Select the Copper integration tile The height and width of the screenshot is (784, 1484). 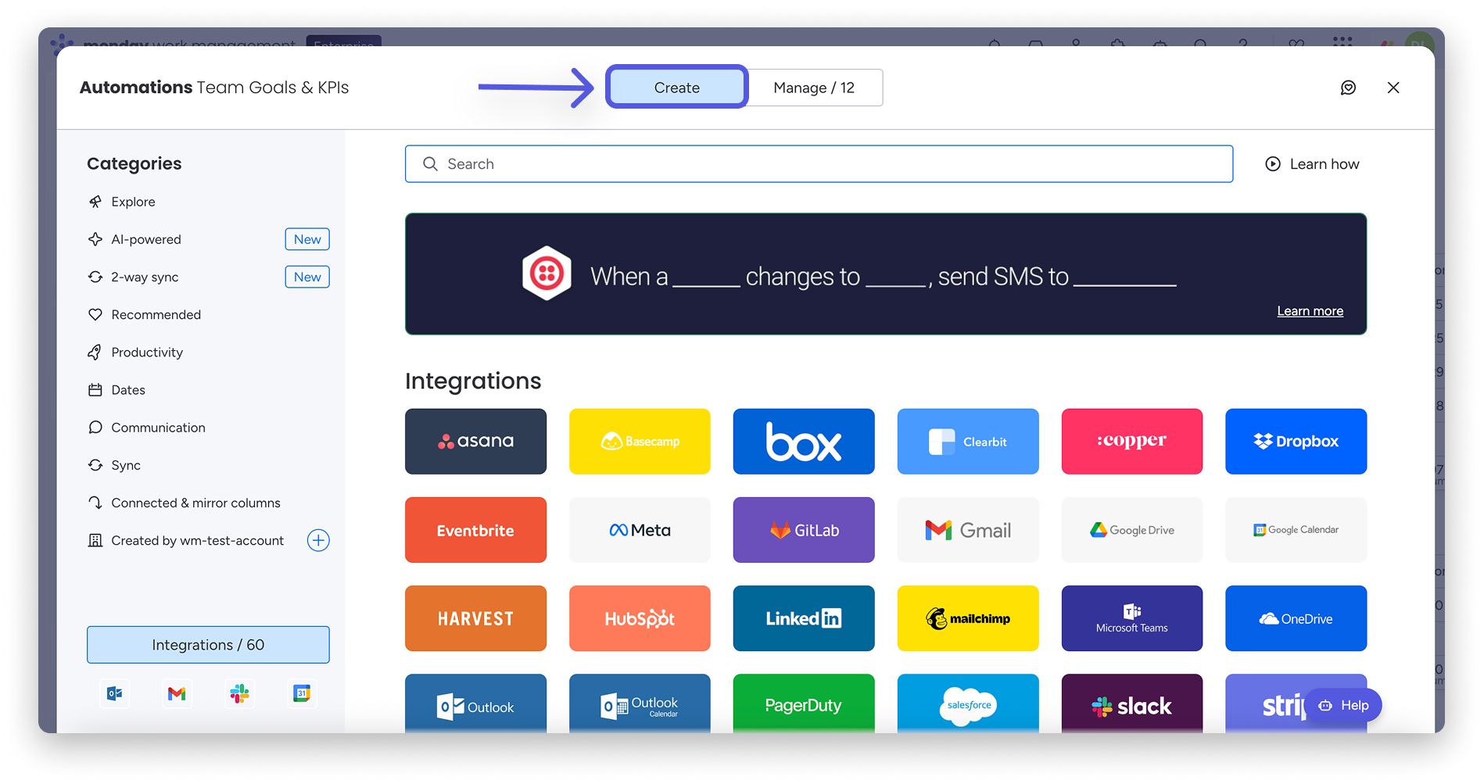[1132, 442]
